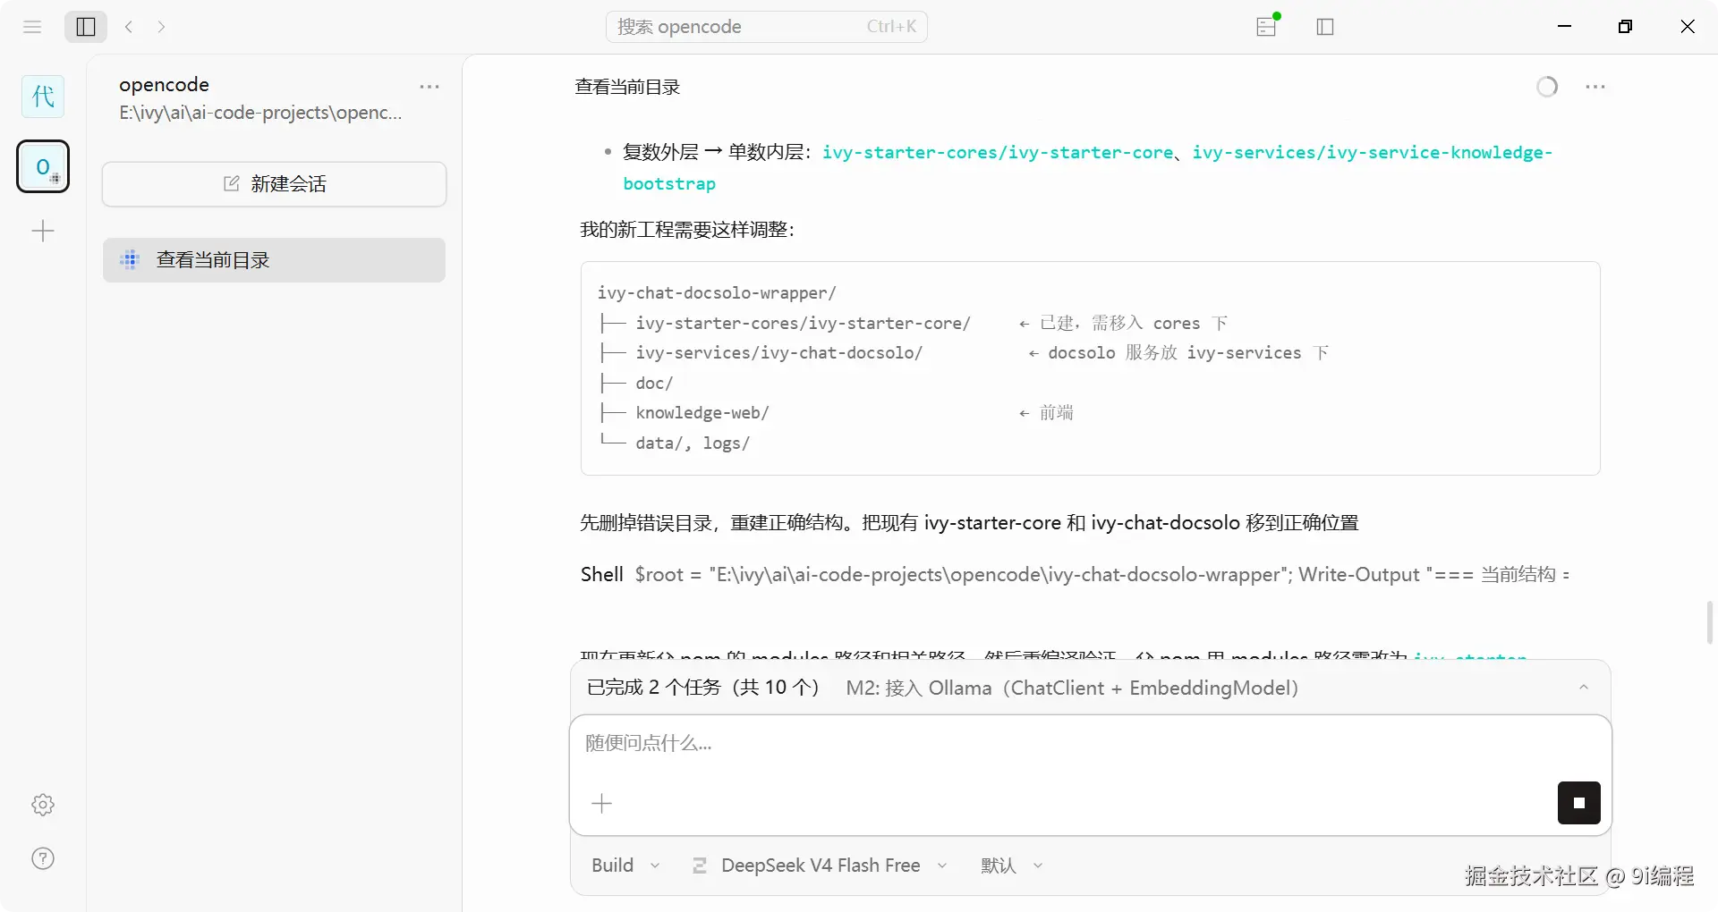Click the vertical scrollbar thumb
This screenshot has width=1718, height=912.
1710,622
